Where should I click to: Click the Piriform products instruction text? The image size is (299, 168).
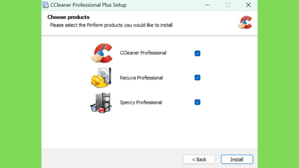click(x=111, y=25)
